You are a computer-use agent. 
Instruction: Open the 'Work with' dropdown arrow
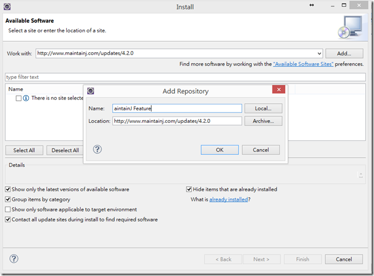pos(319,53)
